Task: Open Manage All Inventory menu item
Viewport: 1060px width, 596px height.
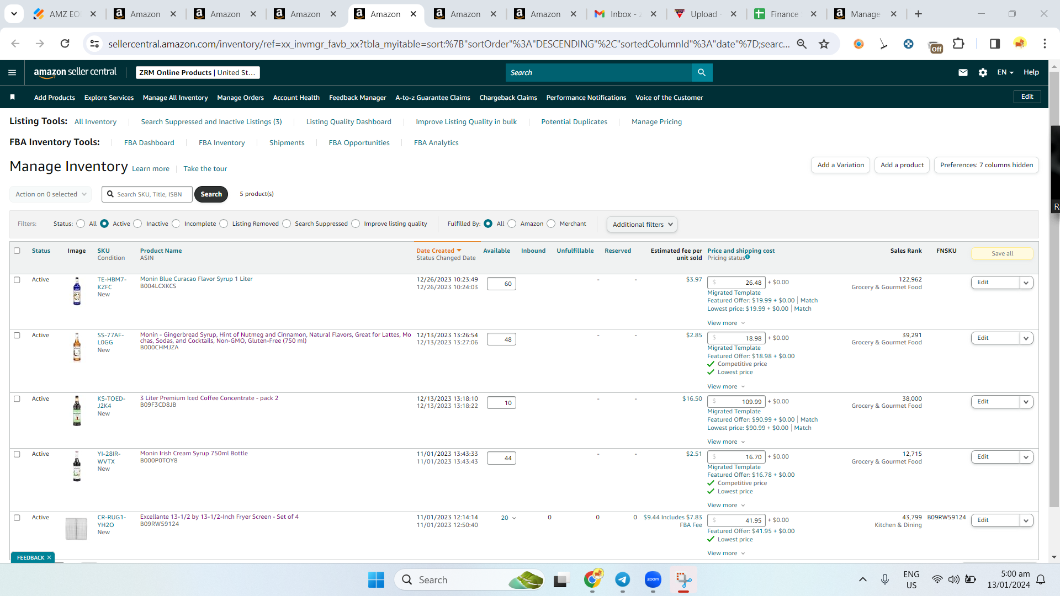Action: point(175,98)
